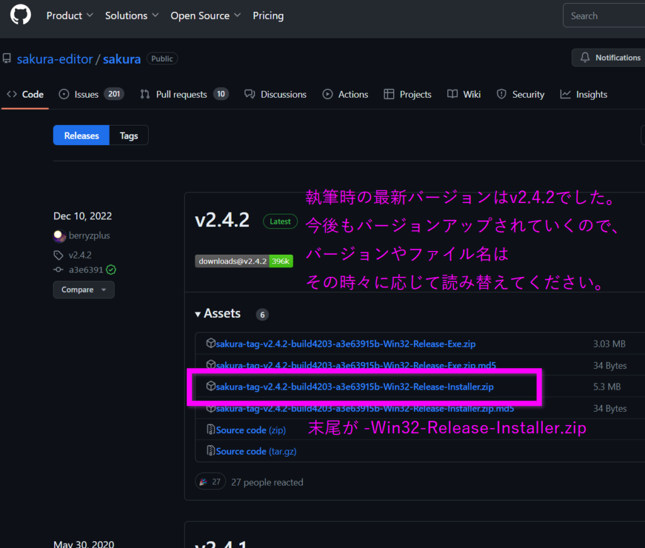Open the Solutions dropdown menu
The height and width of the screenshot is (548, 645).
tap(132, 16)
